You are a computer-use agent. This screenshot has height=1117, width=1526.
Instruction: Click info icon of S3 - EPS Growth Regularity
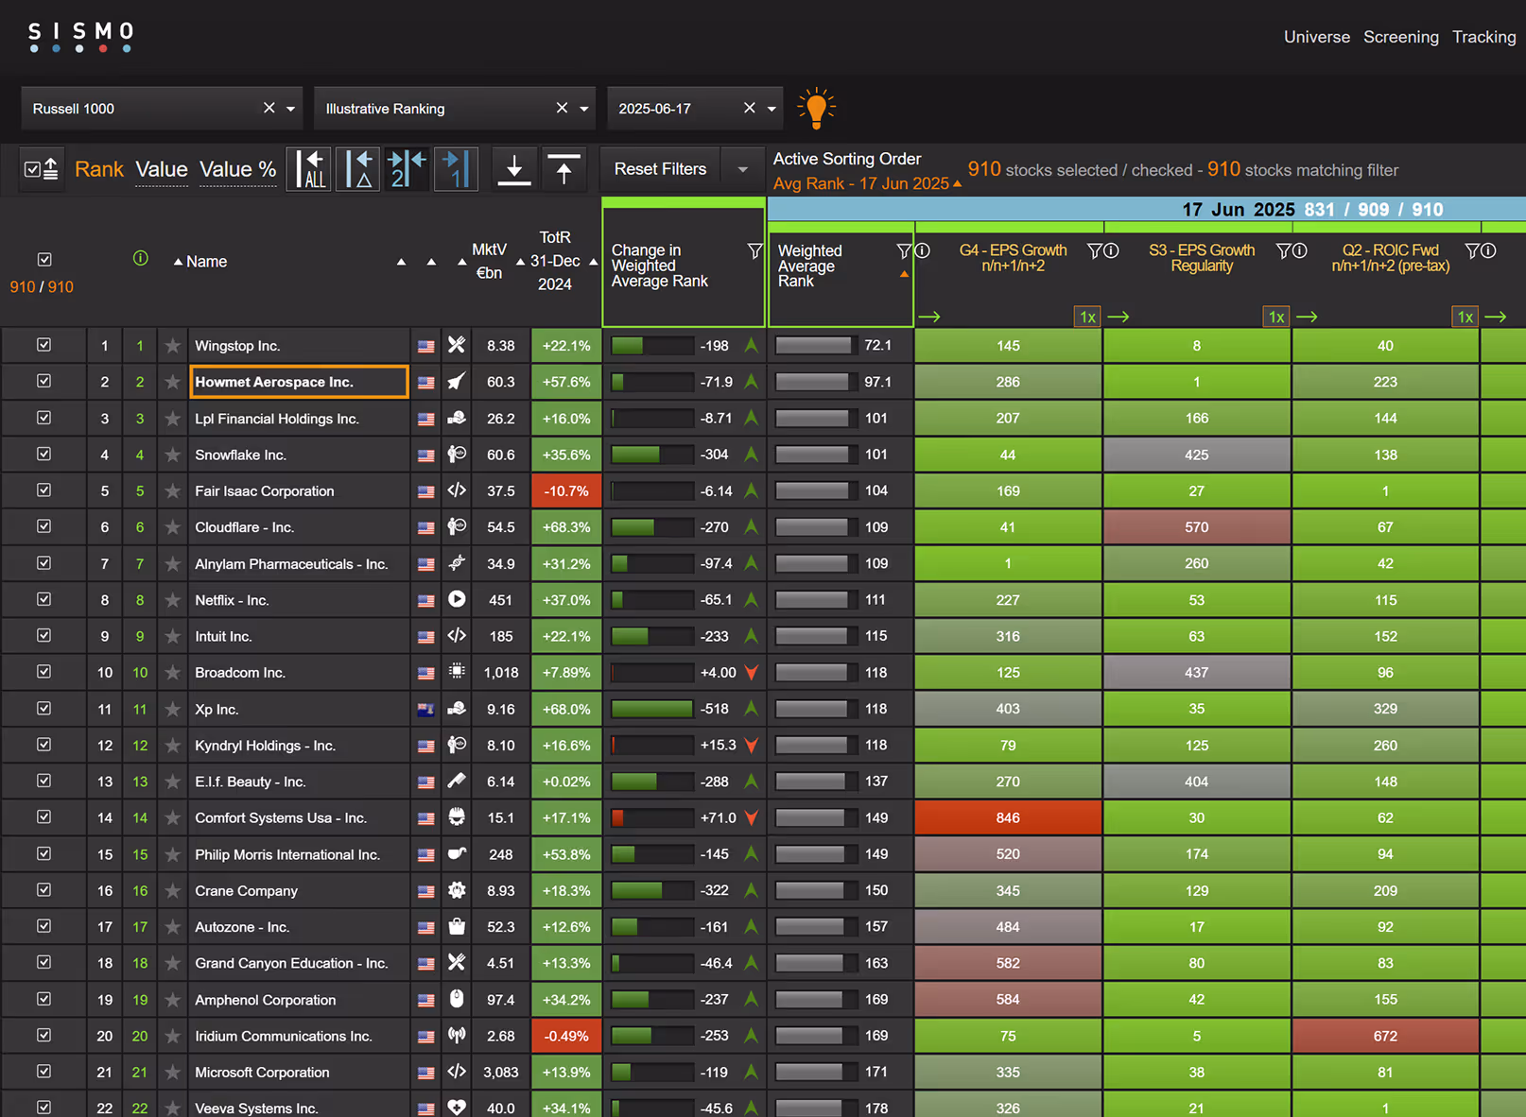click(1300, 250)
